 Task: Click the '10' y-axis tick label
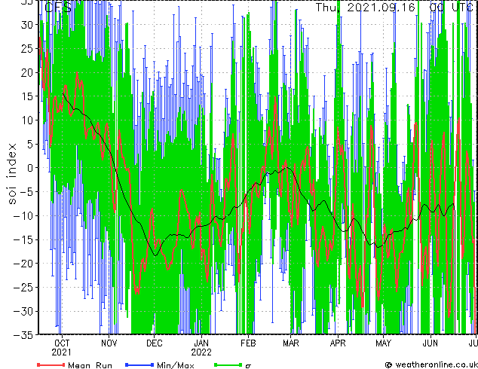point(27,120)
